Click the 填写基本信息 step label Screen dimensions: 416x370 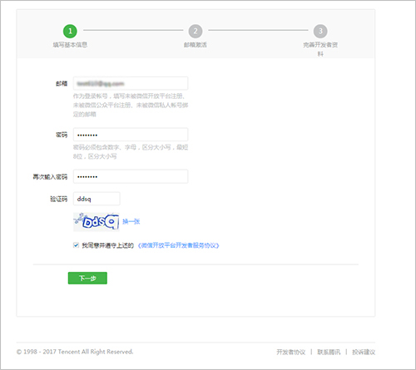[70, 45]
